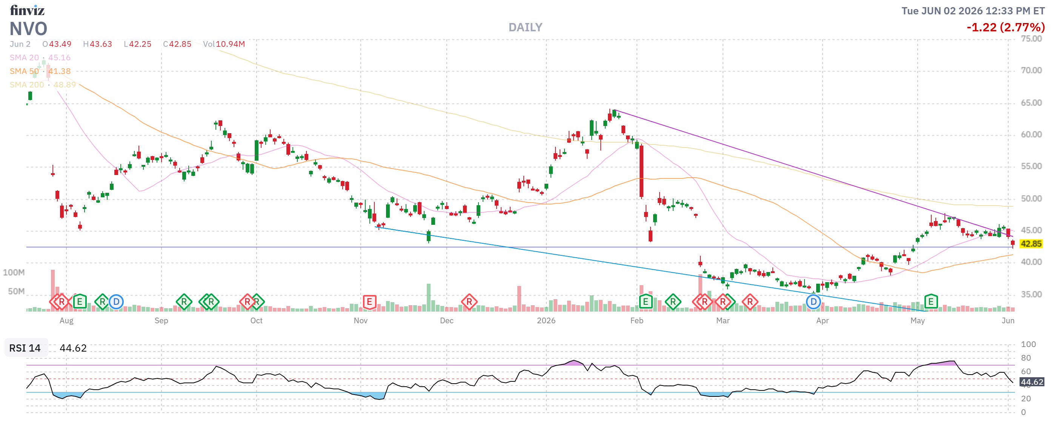
Task: Click the Aug label on the time axis
Action: point(66,321)
